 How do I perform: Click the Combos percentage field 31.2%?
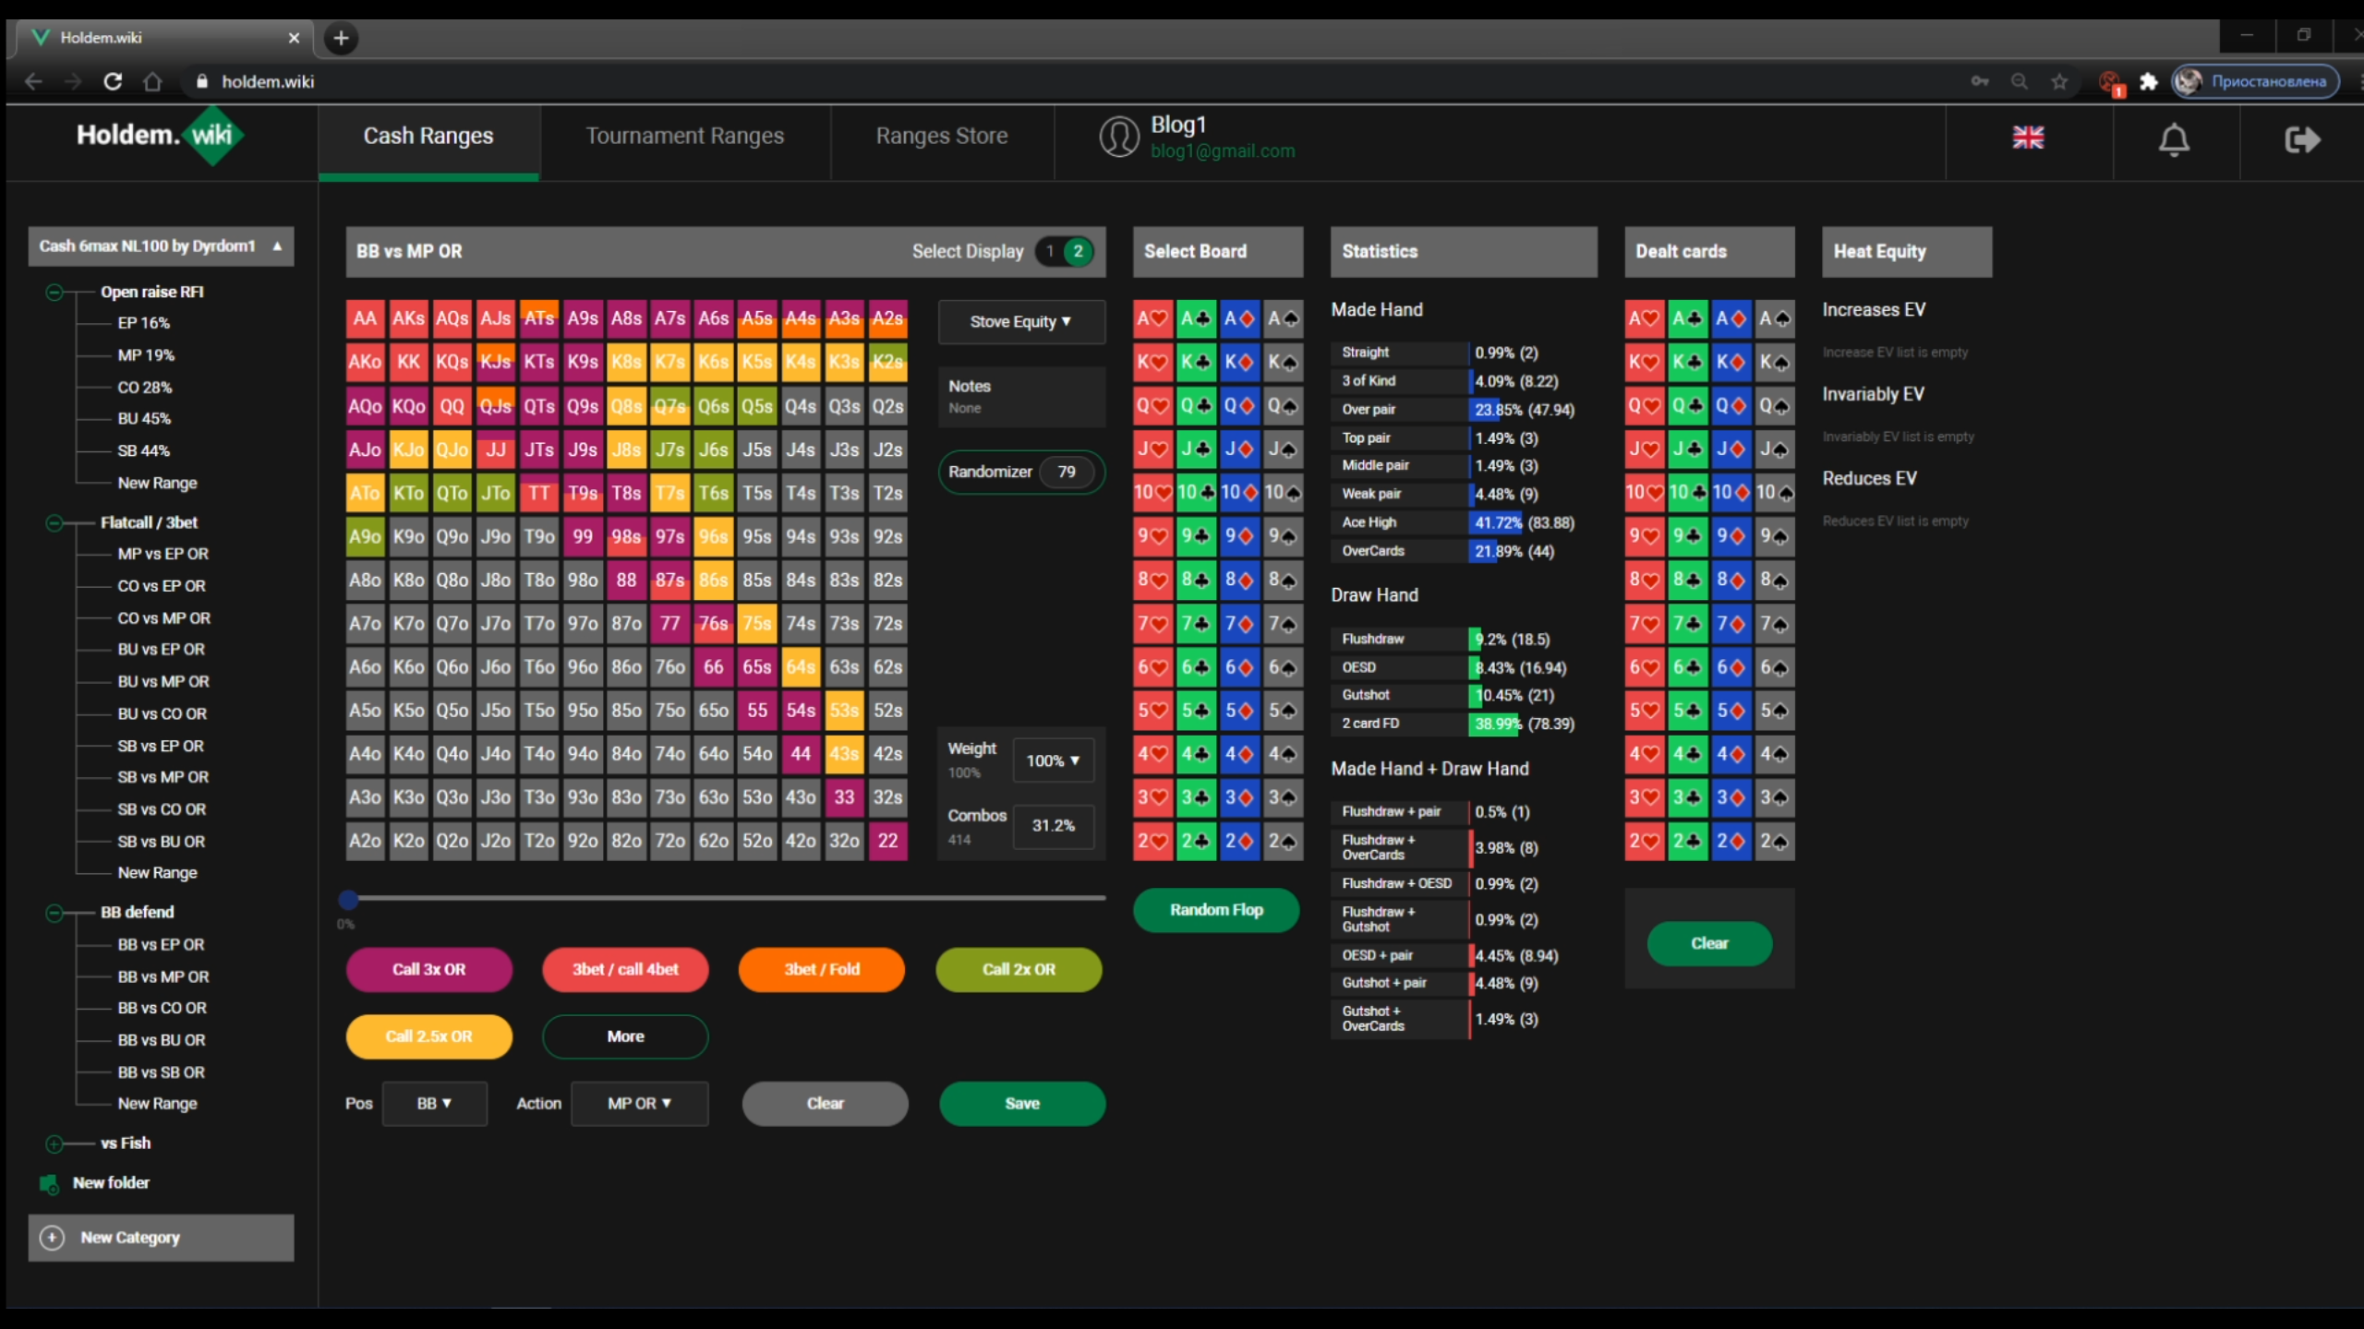point(1053,826)
